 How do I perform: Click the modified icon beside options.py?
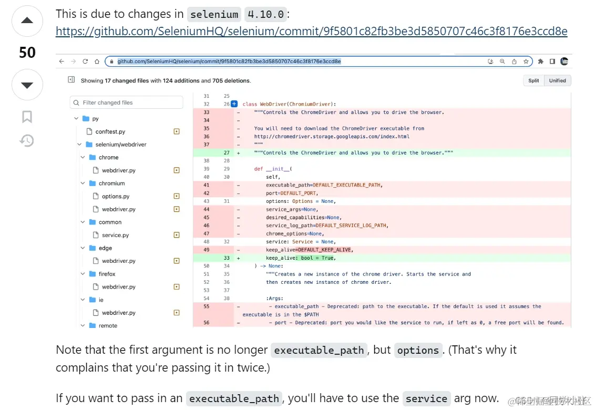pyautogui.click(x=177, y=196)
